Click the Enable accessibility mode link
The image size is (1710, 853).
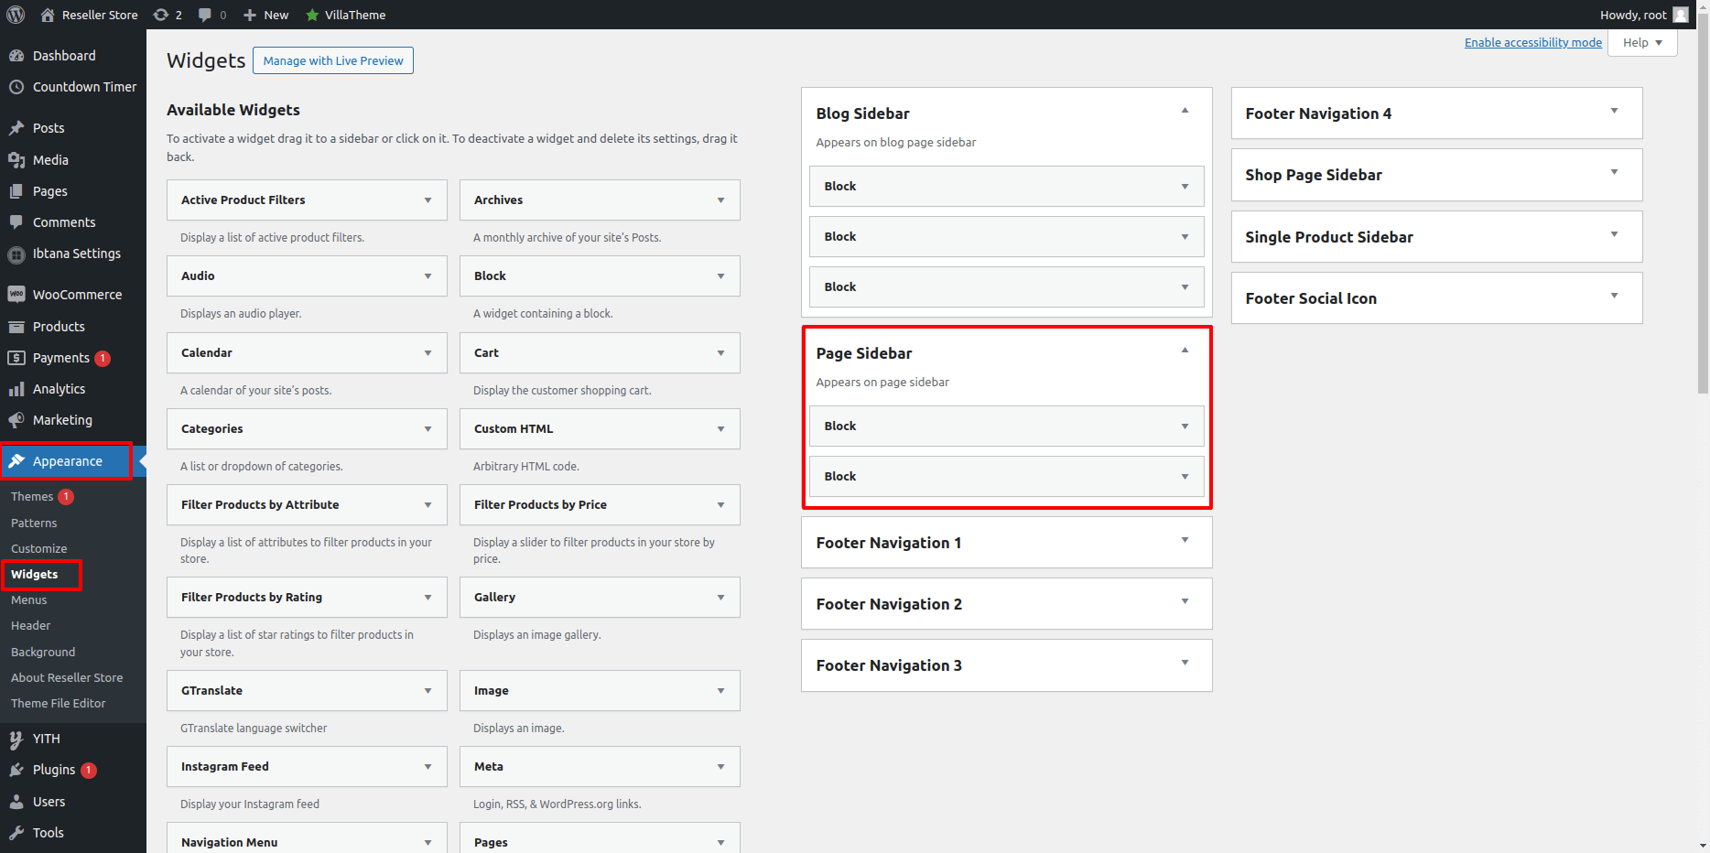tap(1532, 42)
